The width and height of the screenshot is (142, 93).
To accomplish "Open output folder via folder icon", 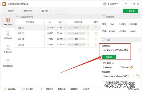I will [x=138, y=76].
